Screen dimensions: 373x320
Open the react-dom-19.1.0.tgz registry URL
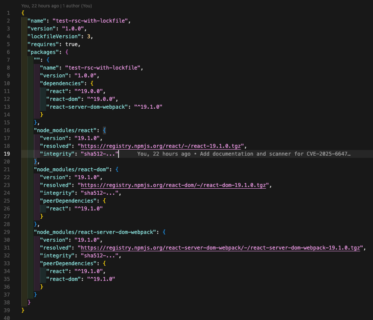pos(174,185)
